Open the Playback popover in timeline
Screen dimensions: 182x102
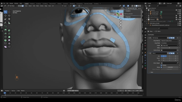(8, 91)
